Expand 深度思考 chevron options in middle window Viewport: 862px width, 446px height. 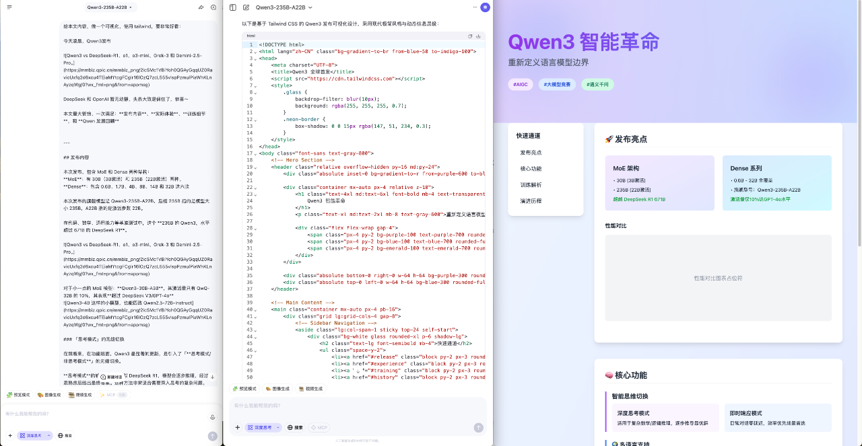coord(277,427)
